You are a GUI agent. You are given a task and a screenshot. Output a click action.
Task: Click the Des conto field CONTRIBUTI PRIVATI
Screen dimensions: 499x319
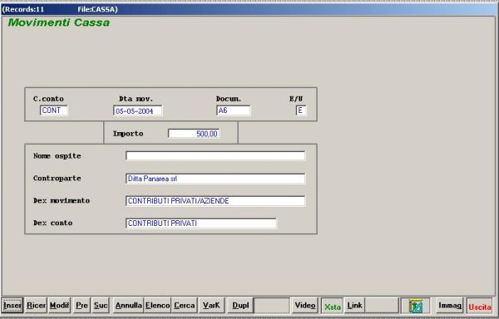201,223
